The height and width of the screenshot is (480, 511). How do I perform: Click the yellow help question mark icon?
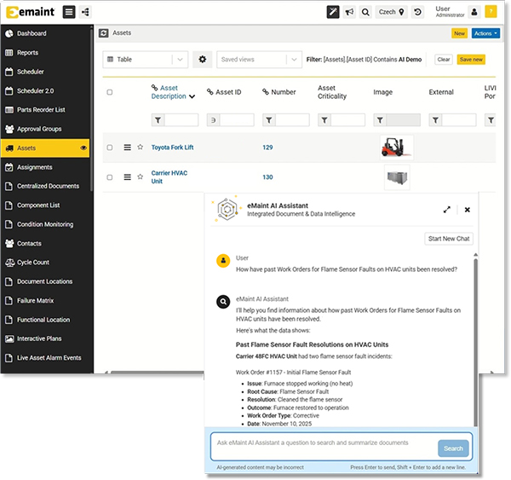click(x=491, y=12)
